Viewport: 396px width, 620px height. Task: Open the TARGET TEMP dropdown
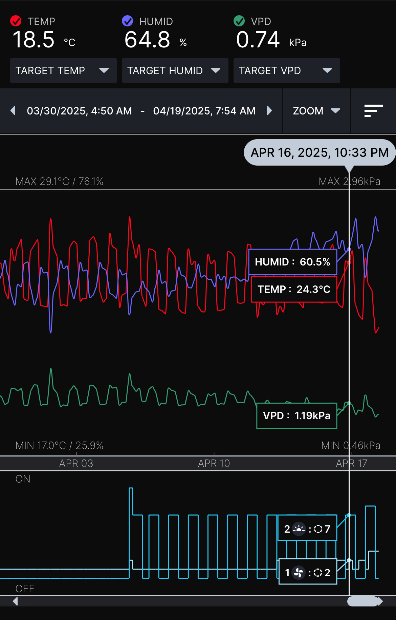click(x=63, y=70)
